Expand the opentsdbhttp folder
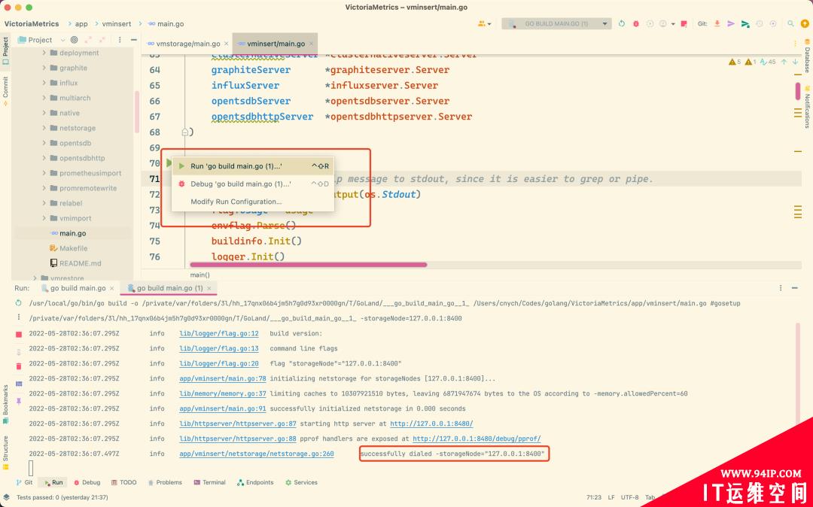 tap(44, 158)
